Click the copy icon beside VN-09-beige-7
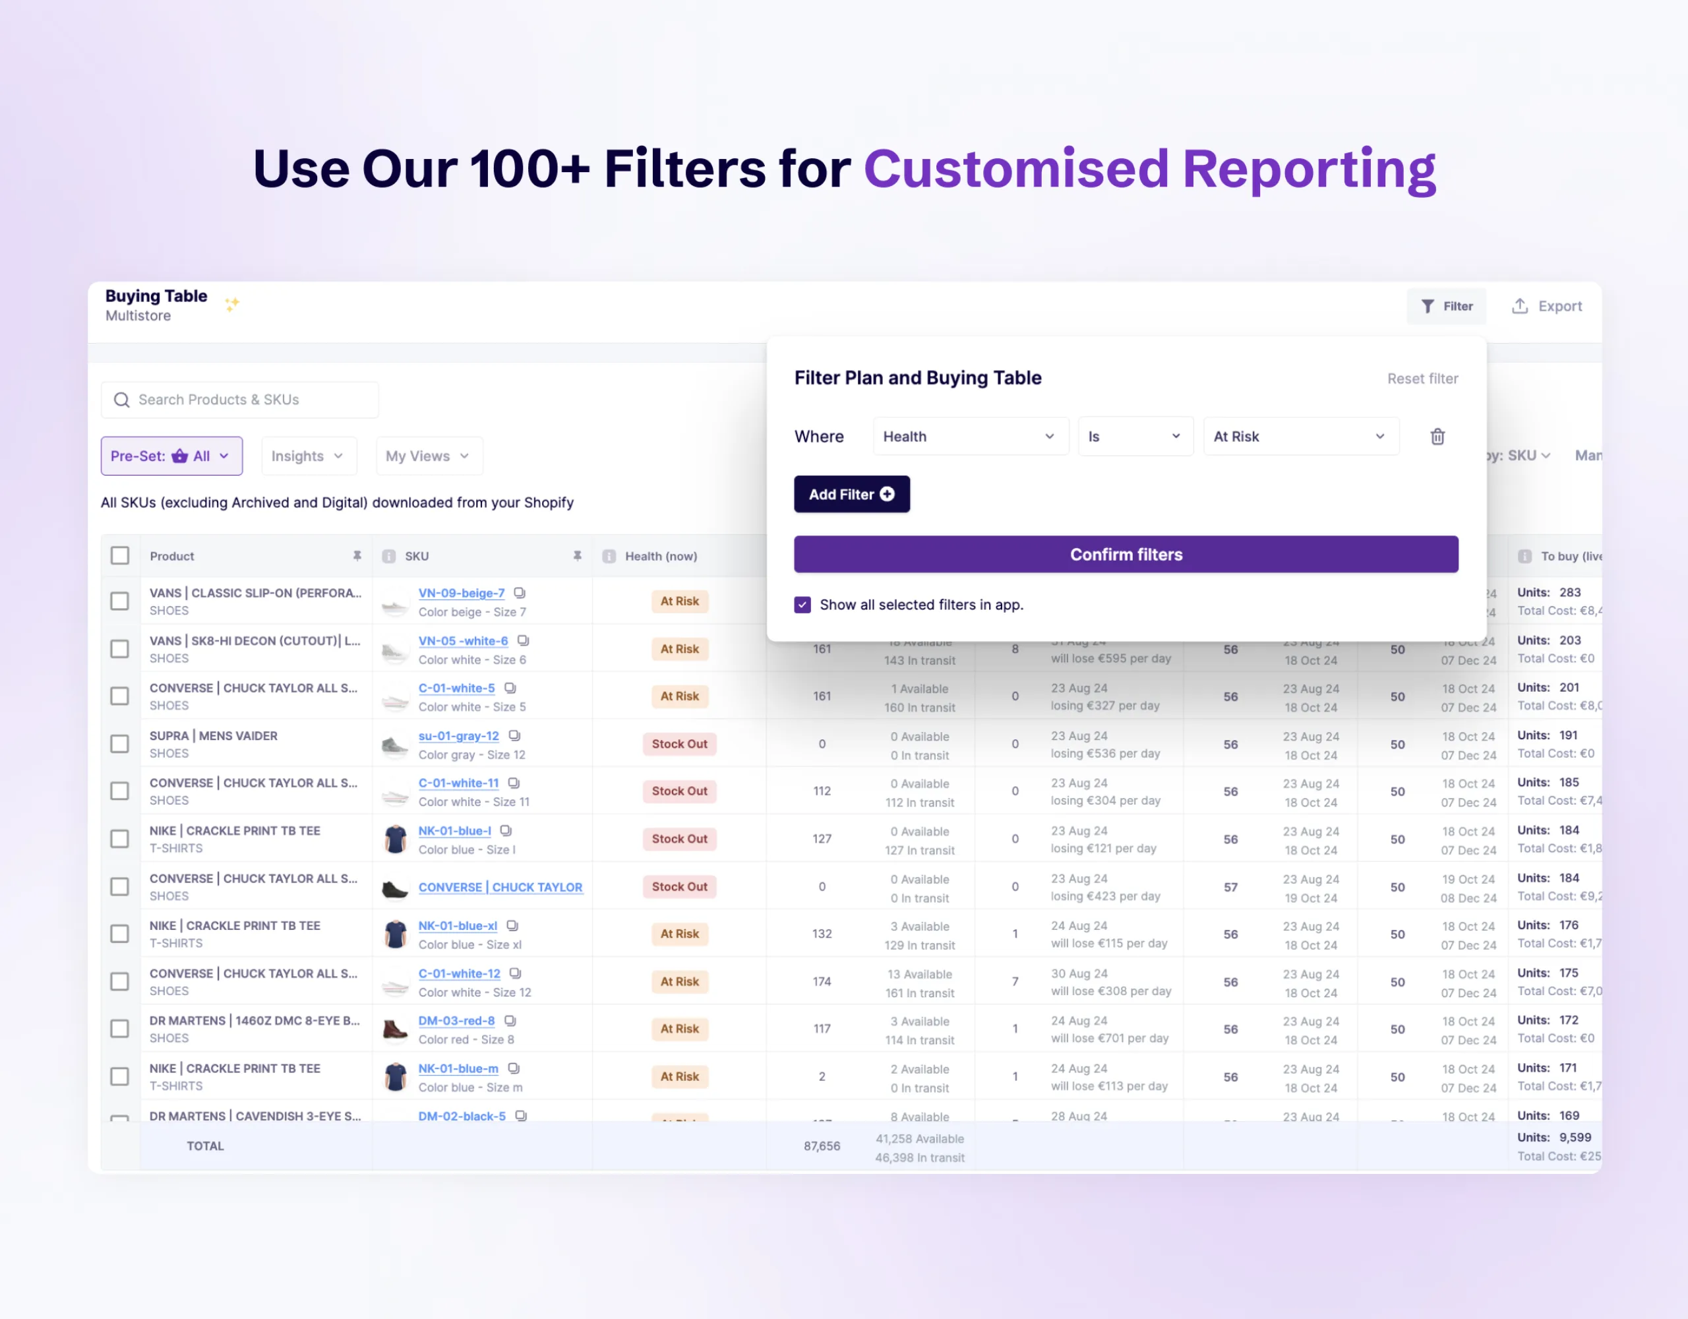The width and height of the screenshot is (1688, 1319). click(520, 593)
